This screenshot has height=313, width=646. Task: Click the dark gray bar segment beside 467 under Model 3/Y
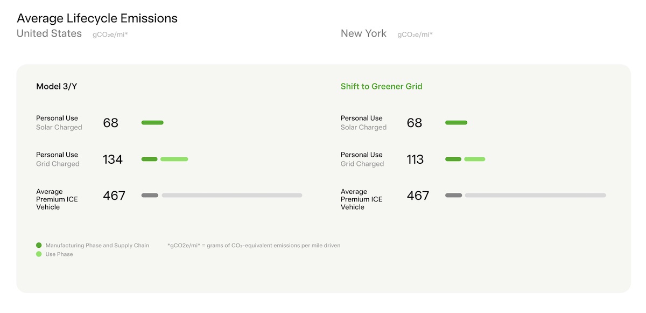150,195
